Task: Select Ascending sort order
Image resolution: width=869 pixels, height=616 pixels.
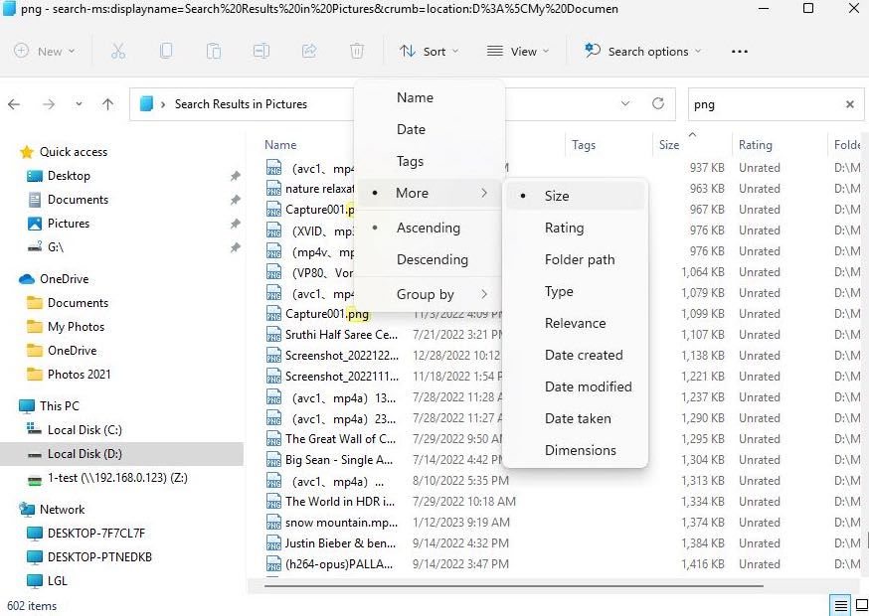Action: (430, 228)
